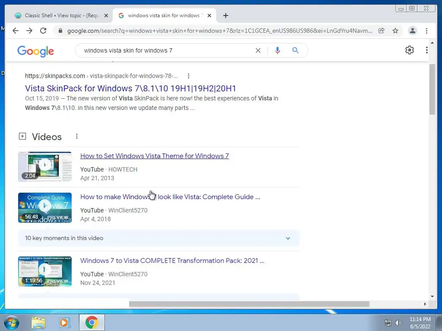442x331 pixels.
Task: Click the Videos section play icon
Action: [x=22, y=136]
